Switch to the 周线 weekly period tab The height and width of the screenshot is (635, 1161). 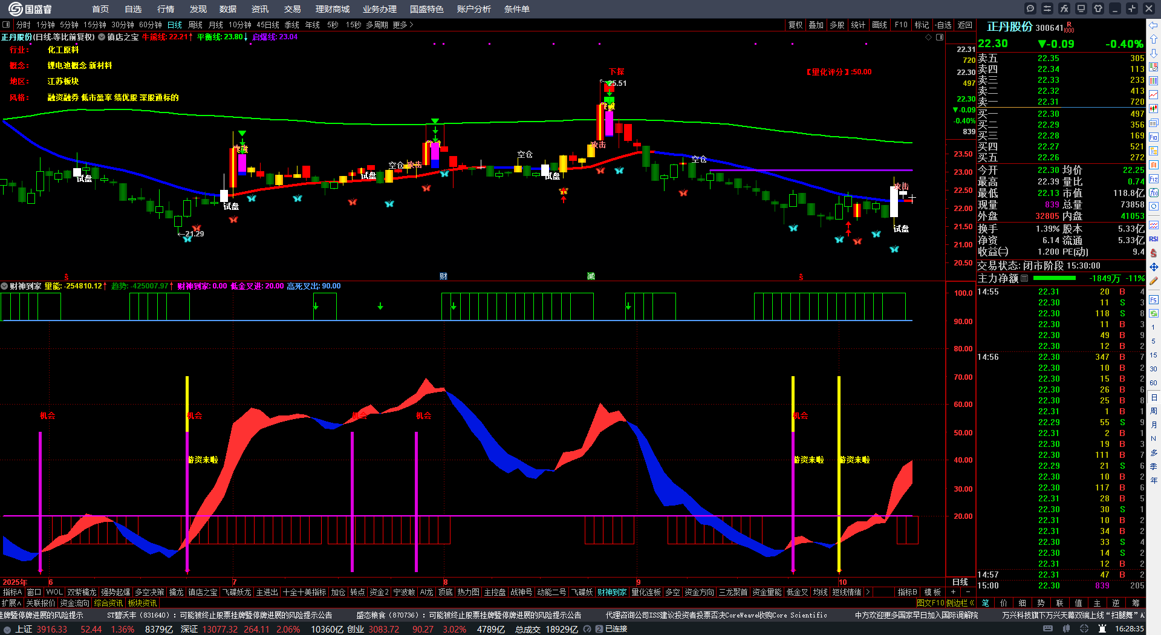(x=195, y=25)
